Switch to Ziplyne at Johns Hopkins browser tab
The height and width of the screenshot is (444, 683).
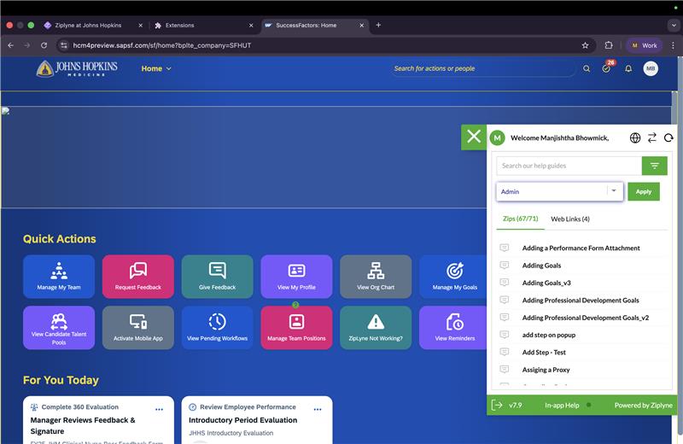[x=94, y=26]
